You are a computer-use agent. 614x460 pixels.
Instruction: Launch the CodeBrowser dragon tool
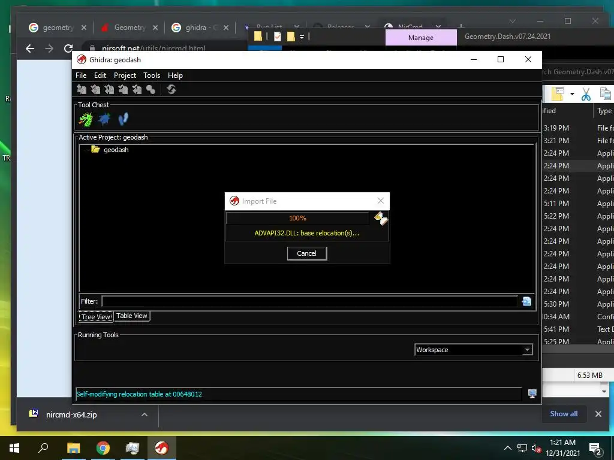pos(85,119)
